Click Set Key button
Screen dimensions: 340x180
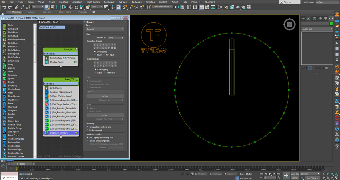click(x=295, y=178)
